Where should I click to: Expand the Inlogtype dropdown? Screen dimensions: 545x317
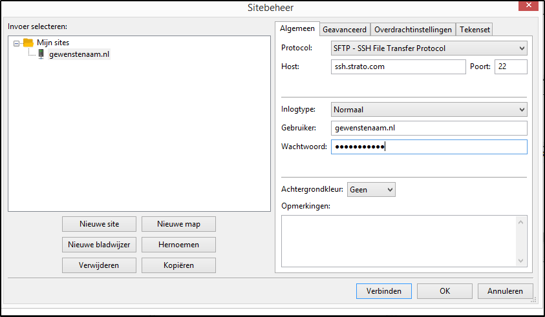[x=429, y=110]
